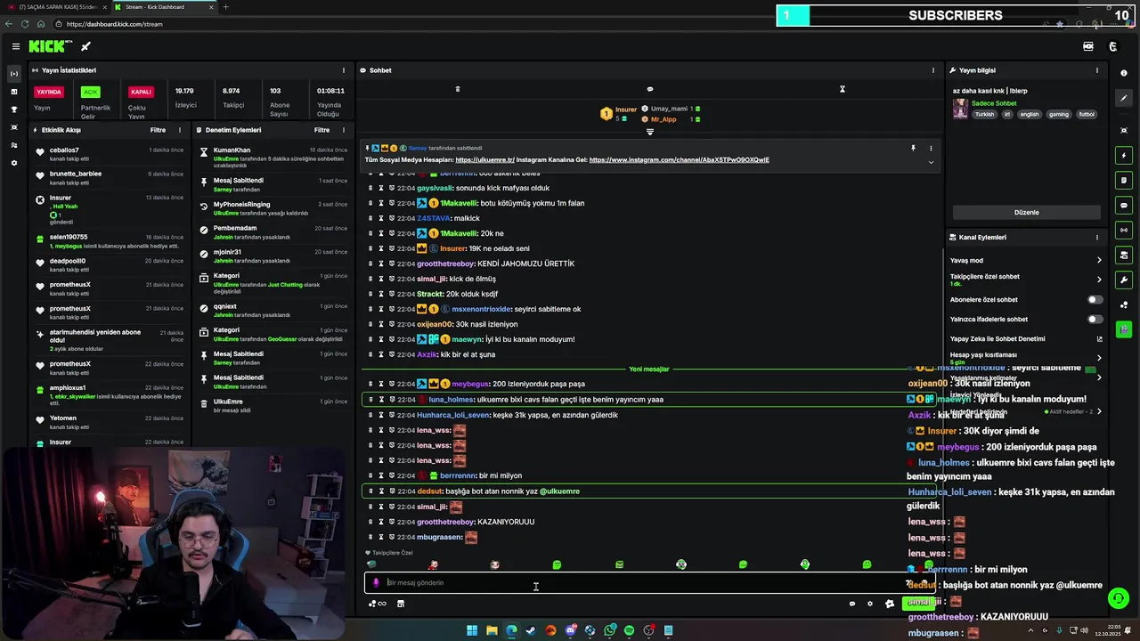This screenshot has width=1140, height=641.
Task: Toggle Yalnızca ifadelerle sohbet switch
Action: [1095, 320]
